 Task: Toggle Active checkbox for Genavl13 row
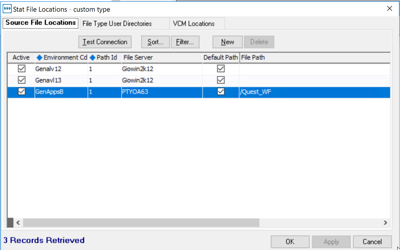tap(22, 80)
